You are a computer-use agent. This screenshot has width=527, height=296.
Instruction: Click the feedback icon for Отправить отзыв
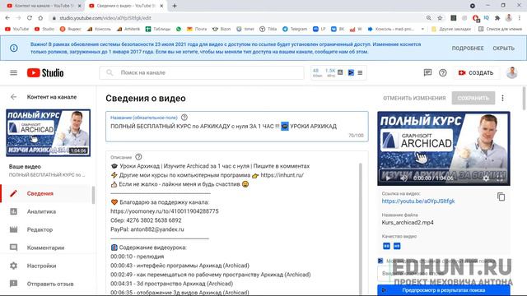click(13, 284)
